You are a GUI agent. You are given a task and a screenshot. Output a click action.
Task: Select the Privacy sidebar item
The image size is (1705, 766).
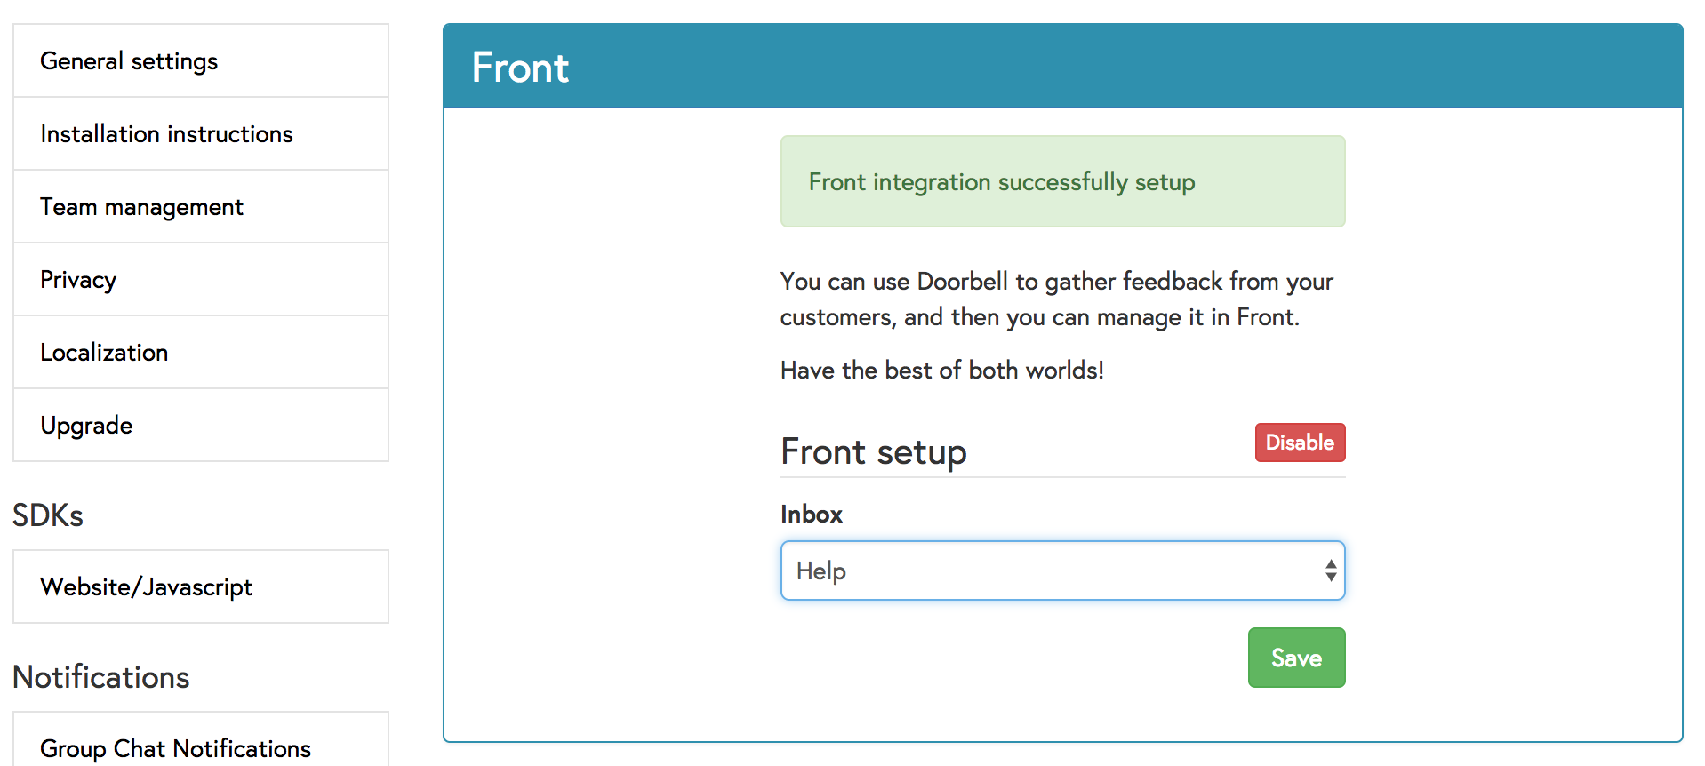[x=201, y=280]
